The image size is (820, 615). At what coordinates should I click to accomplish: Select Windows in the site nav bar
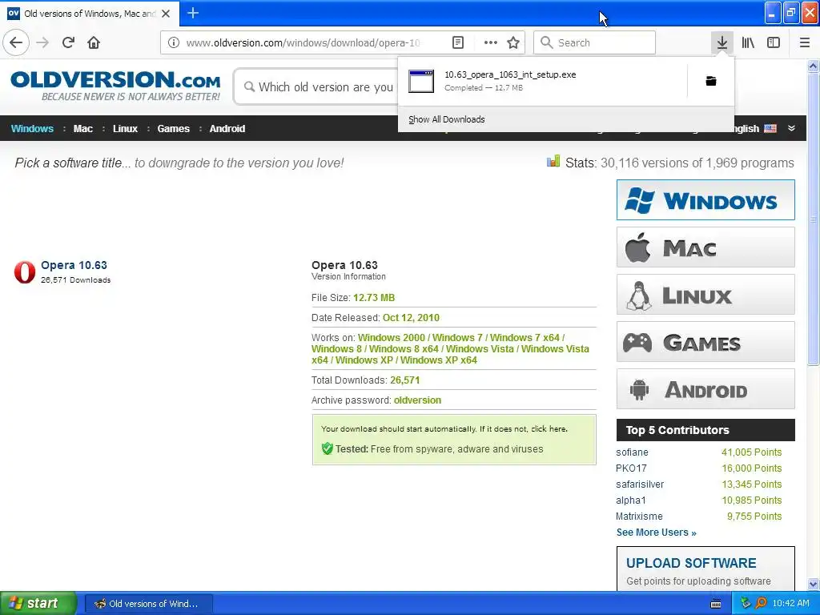32,128
